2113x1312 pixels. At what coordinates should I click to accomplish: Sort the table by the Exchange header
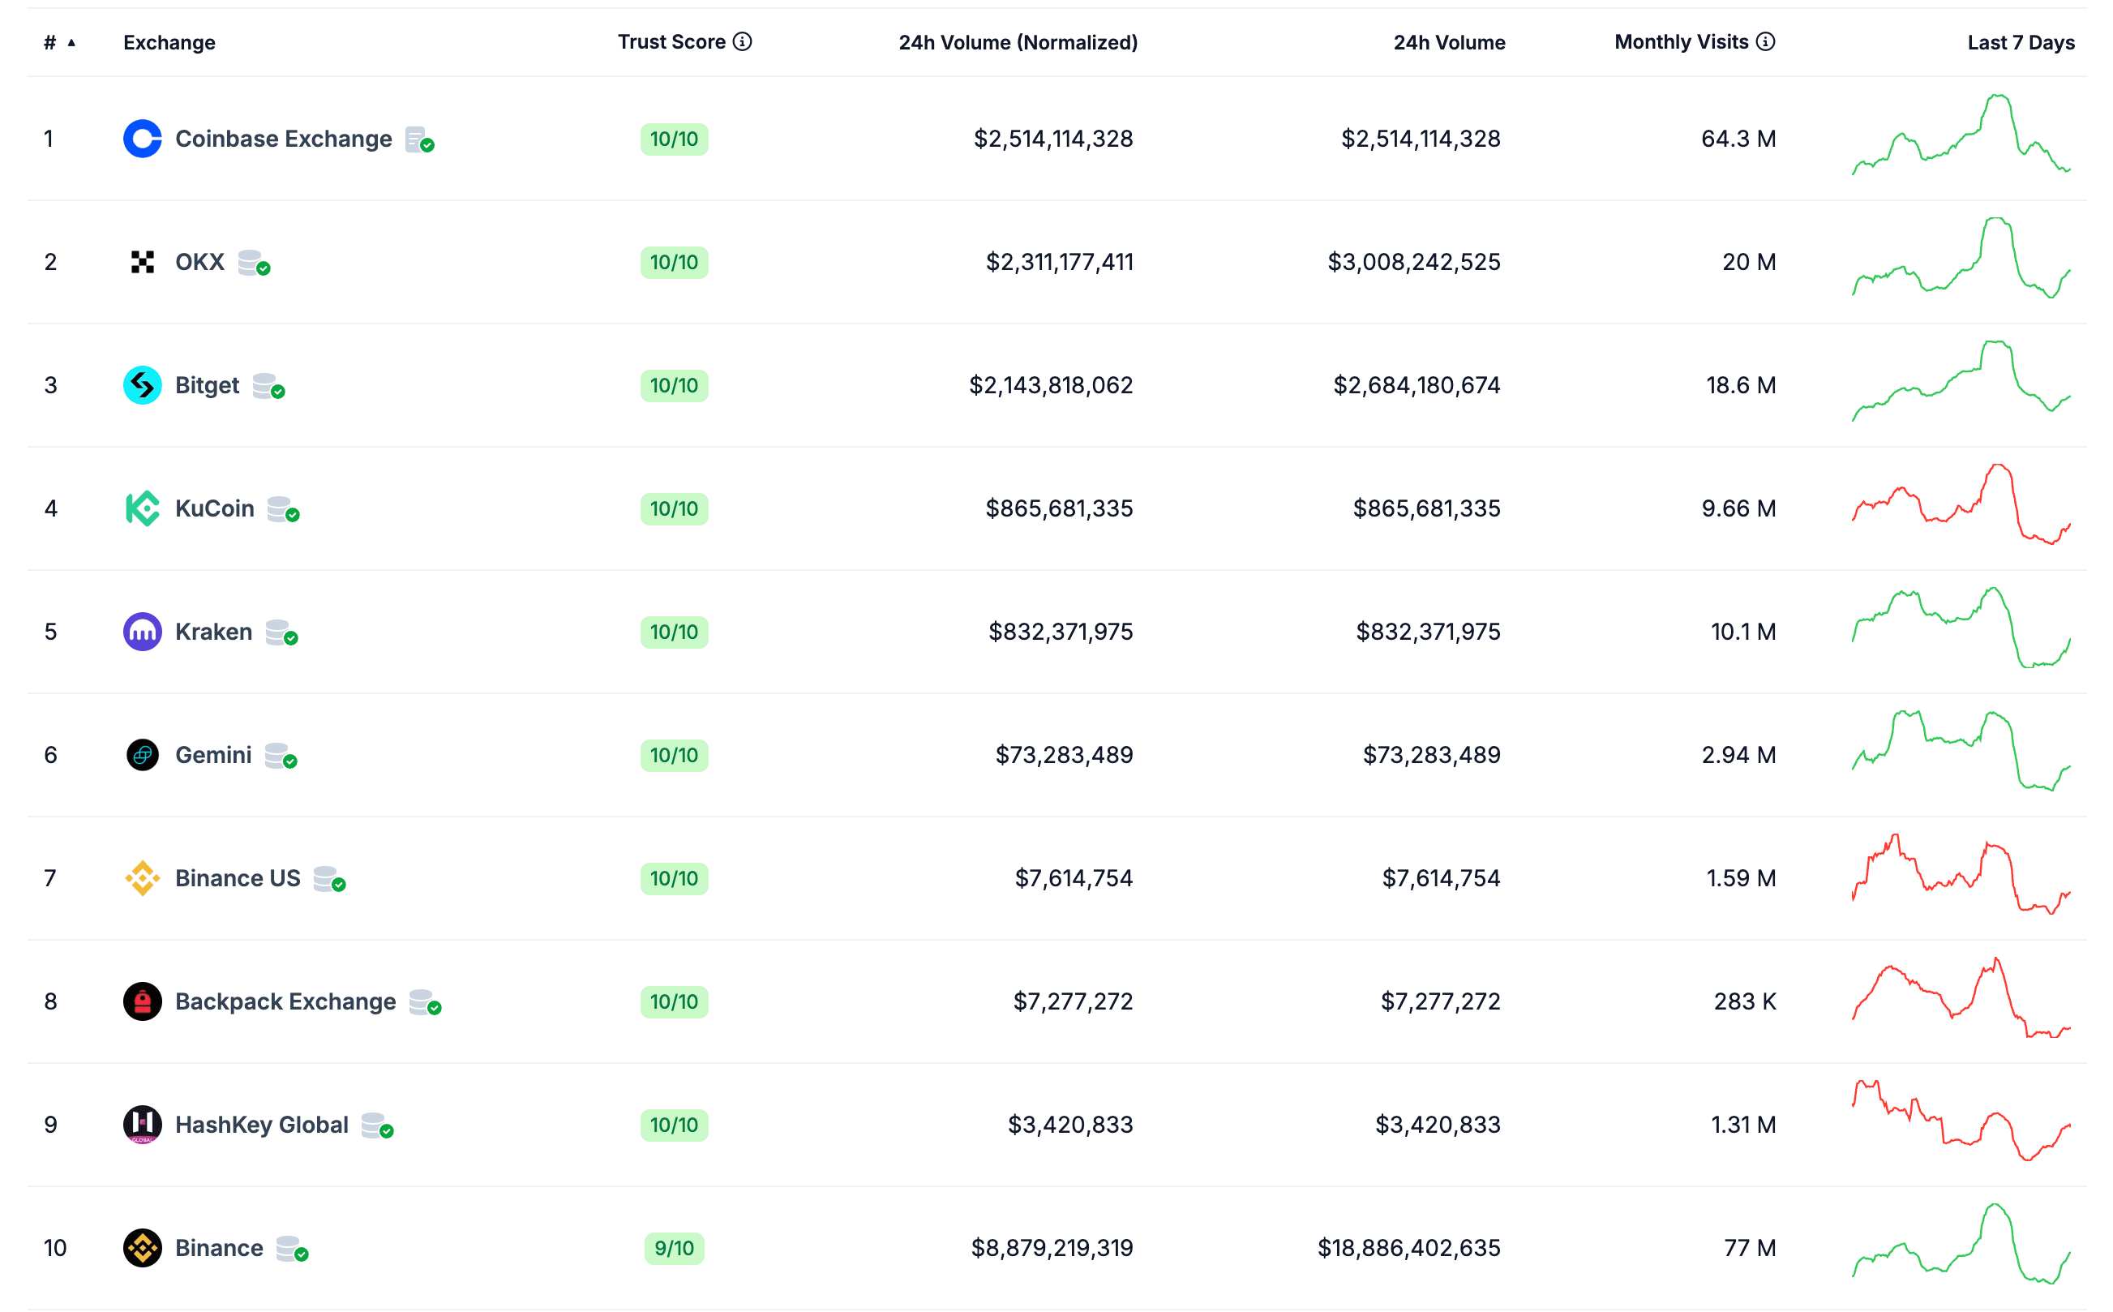point(169,42)
